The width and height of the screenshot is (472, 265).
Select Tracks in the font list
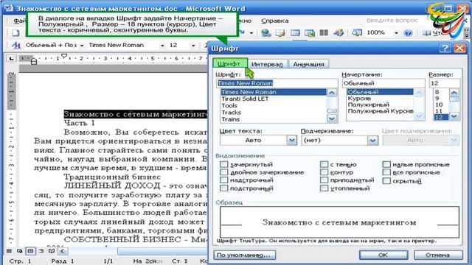pyautogui.click(x=231, y=113)
